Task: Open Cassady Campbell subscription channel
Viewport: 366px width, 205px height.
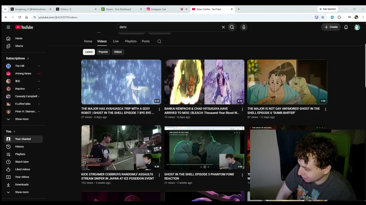Action: 23,96
